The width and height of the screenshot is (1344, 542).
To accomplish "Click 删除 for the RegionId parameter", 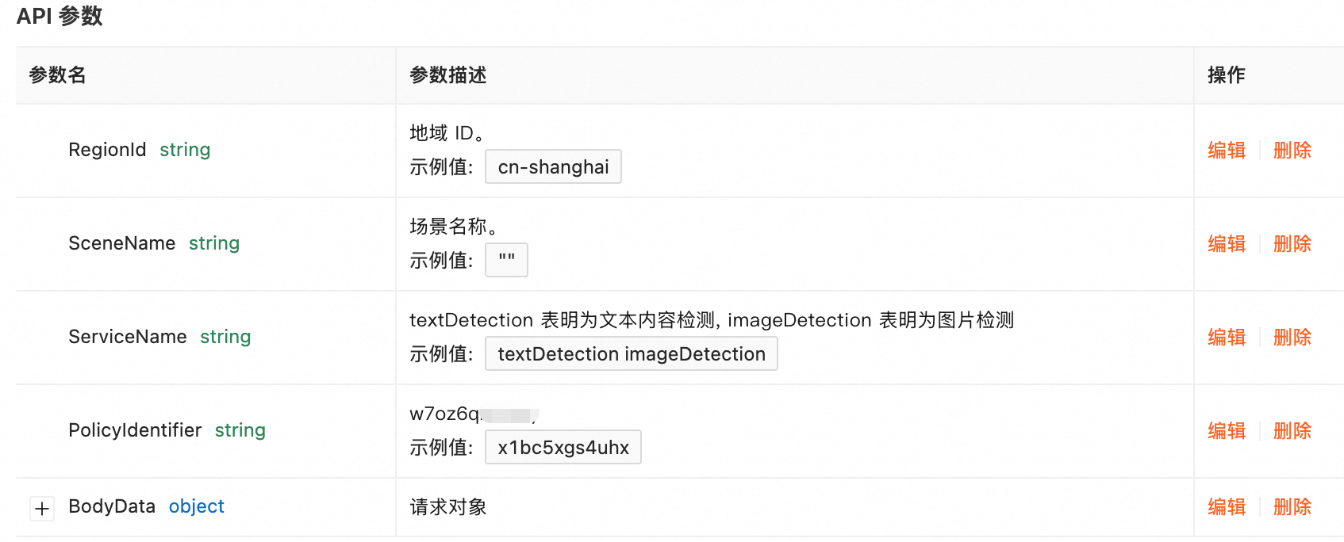I will point(1292,151).
